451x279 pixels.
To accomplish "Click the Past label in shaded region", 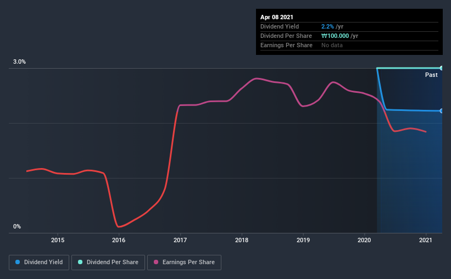I will point(431,75).
